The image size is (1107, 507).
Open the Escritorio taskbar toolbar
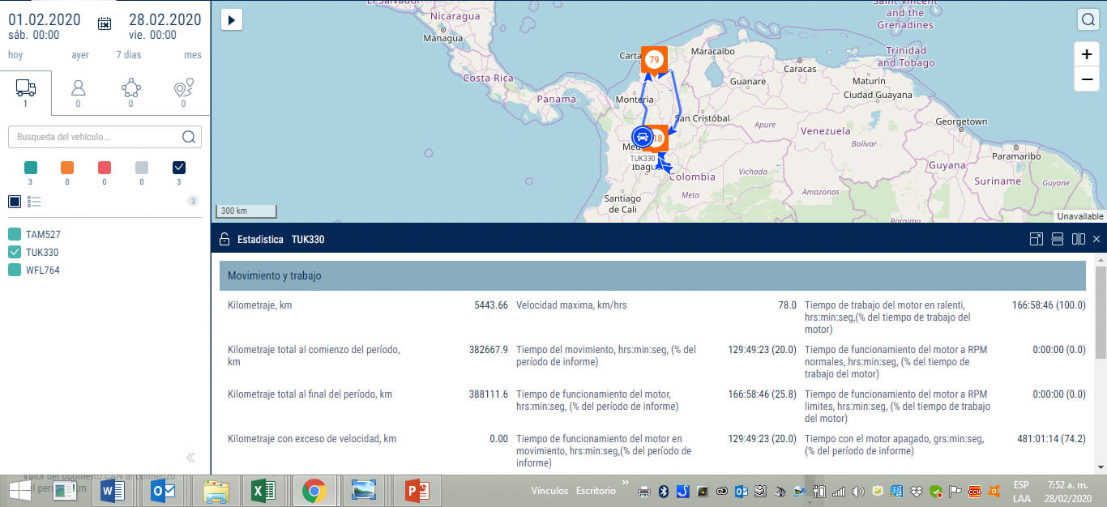click(x=596, y=491)
